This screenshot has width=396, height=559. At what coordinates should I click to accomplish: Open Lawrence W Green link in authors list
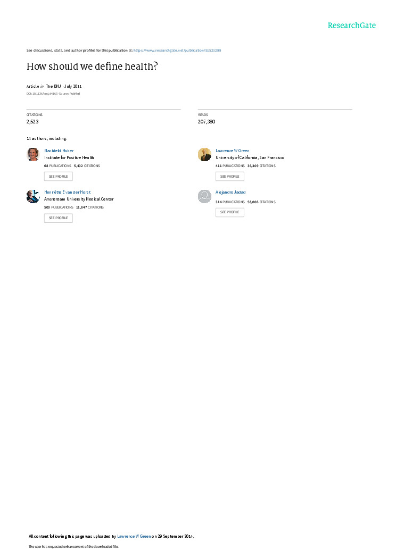click(x=232, y=151)
